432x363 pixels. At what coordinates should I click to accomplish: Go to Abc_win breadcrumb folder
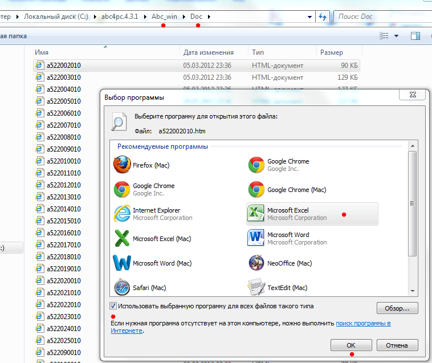pos(164,17)
